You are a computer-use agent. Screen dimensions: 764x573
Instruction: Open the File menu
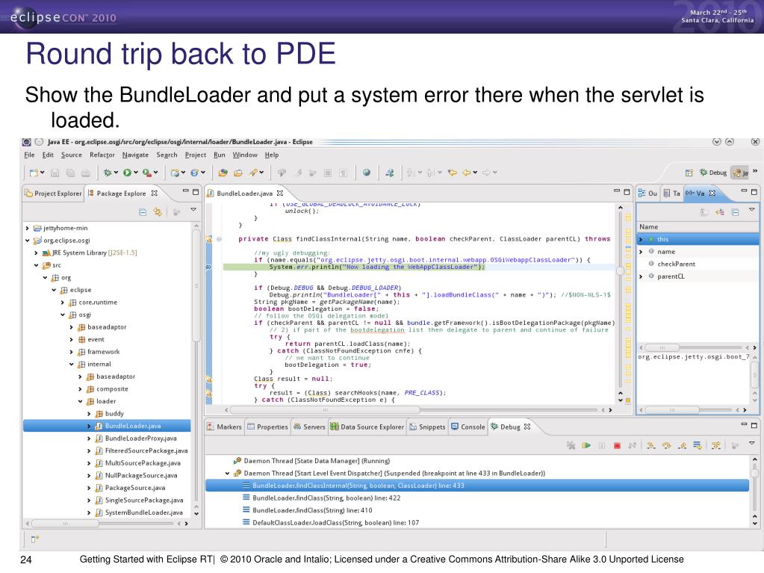click(x=29, y=155)
